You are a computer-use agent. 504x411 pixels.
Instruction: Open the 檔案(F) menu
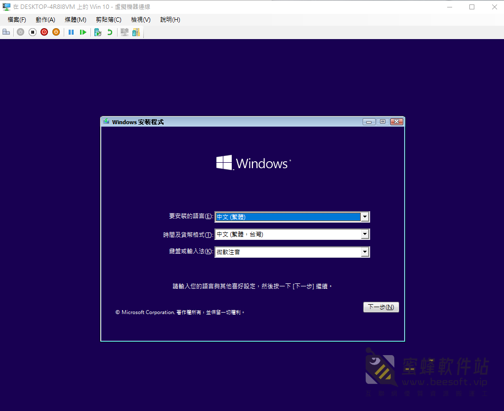[17, 20]
